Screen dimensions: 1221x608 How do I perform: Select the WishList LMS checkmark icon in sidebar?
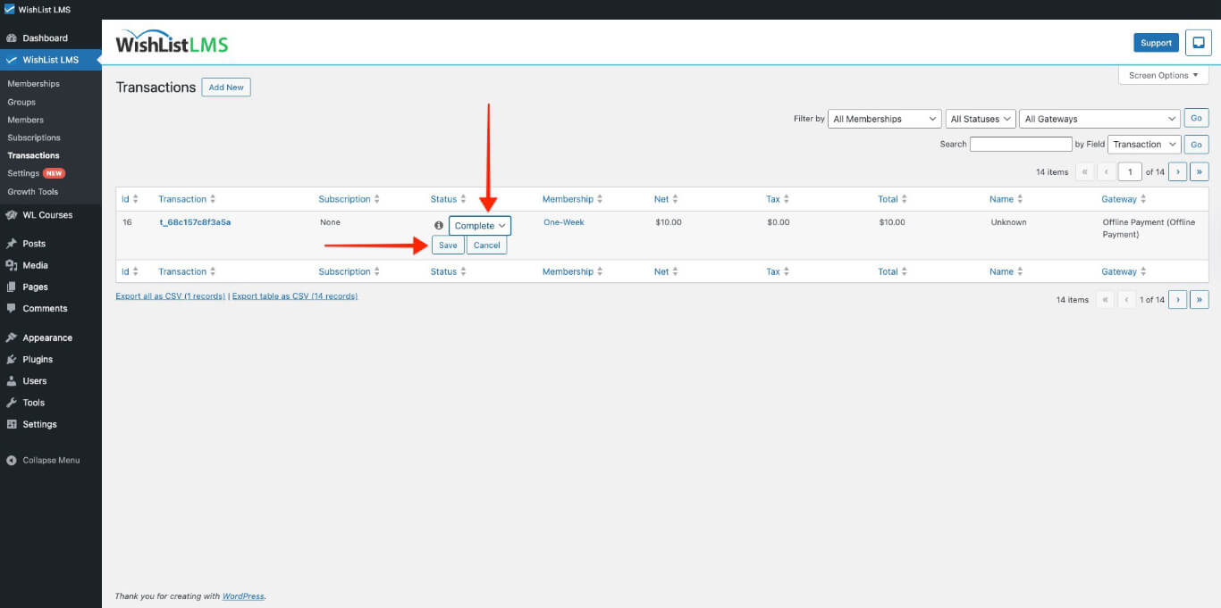click(12, 60)
